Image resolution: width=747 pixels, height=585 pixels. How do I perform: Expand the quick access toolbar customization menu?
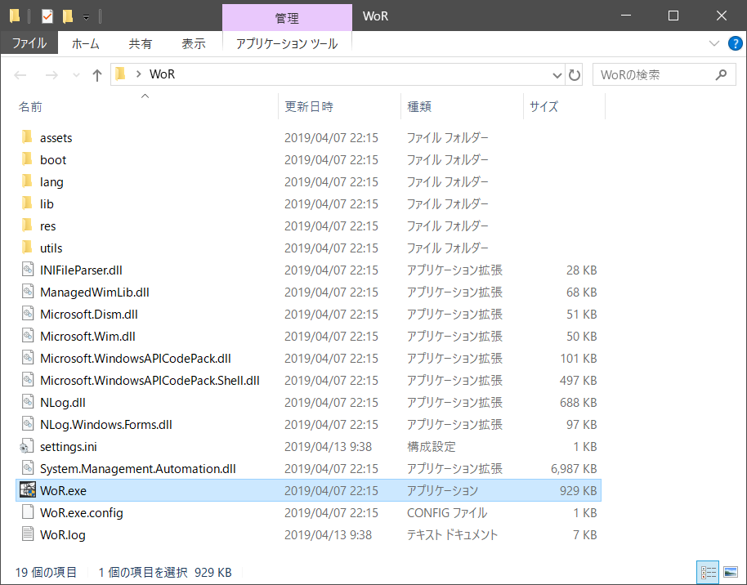[x=85, y=16]
